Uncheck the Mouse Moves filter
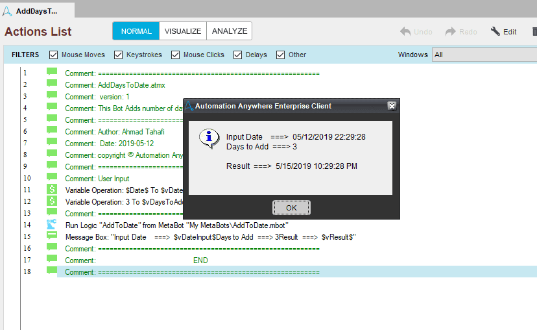This screenshot has height=330, width=537. (x=53, y=55)
